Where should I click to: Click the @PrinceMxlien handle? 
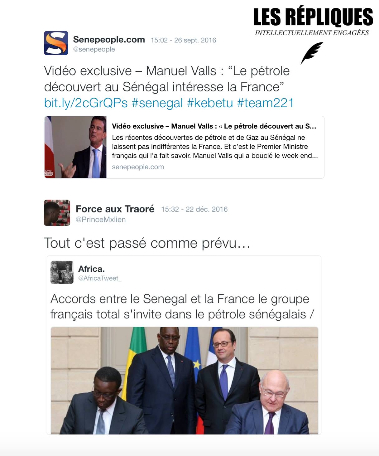coord(101,220)
